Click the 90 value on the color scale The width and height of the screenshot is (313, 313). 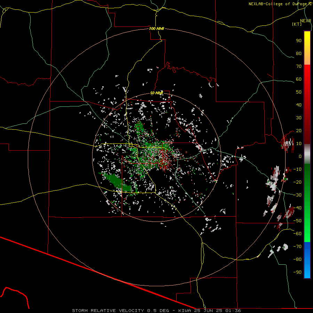(x=299, y=41)
